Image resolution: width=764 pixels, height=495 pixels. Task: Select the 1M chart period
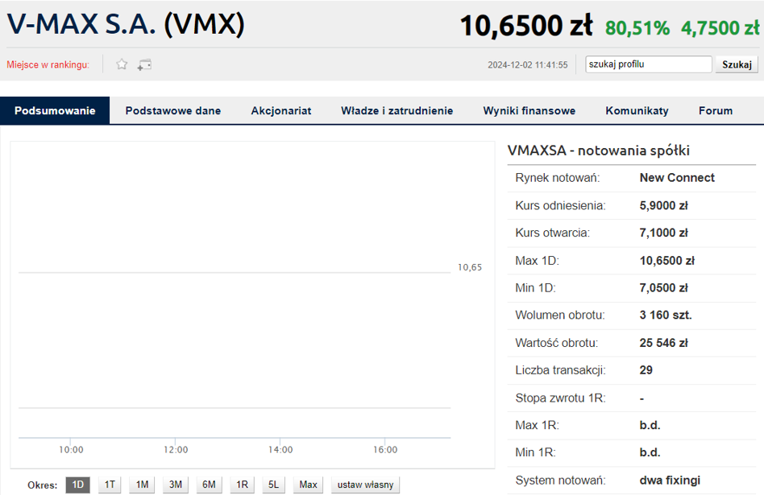[x=143, y=485]
